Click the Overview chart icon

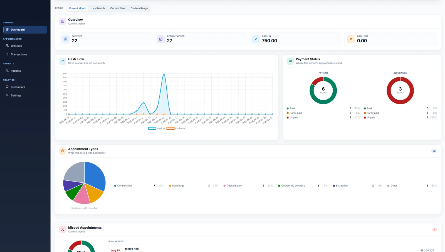coord(63,21)
